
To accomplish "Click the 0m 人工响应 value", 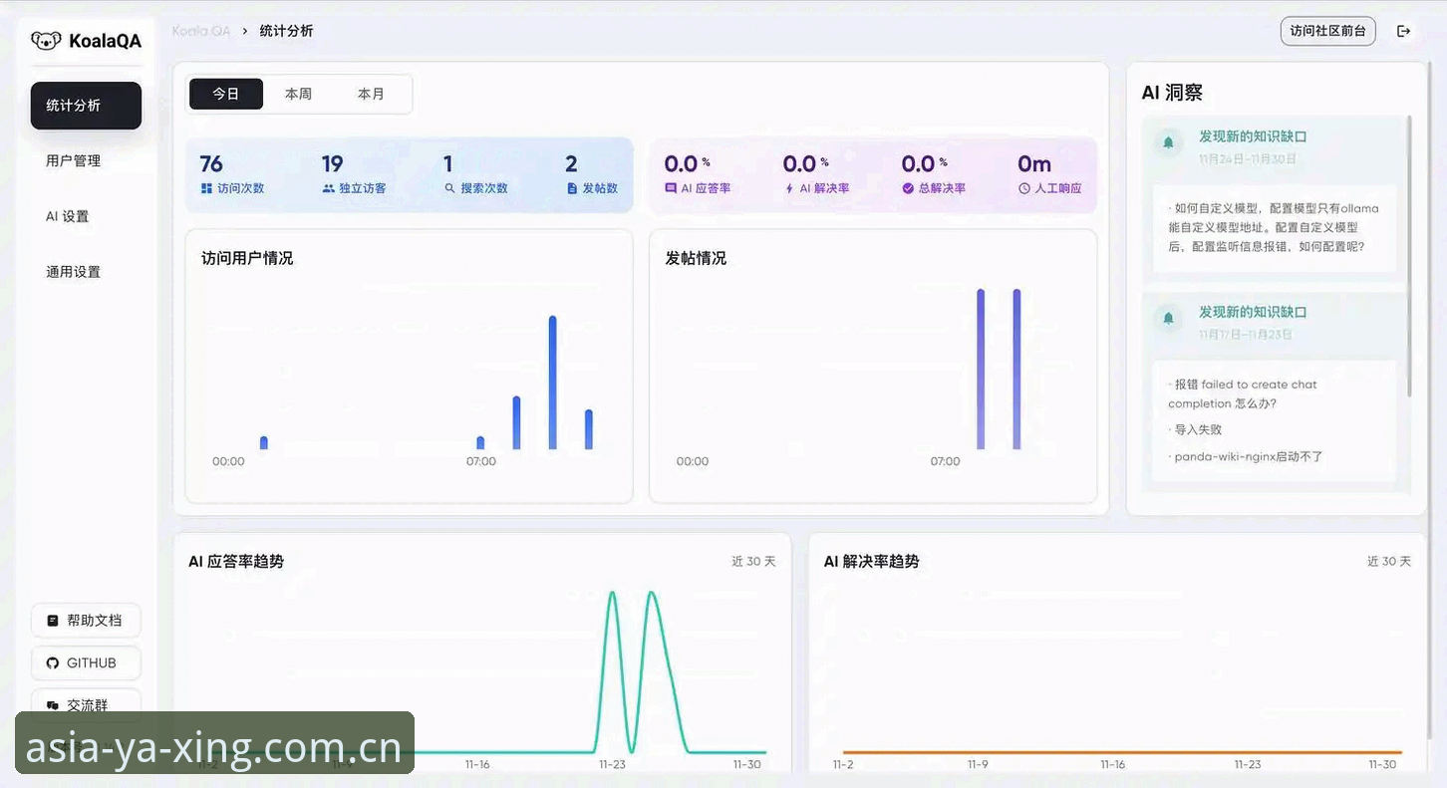I will click(1034, 163).
